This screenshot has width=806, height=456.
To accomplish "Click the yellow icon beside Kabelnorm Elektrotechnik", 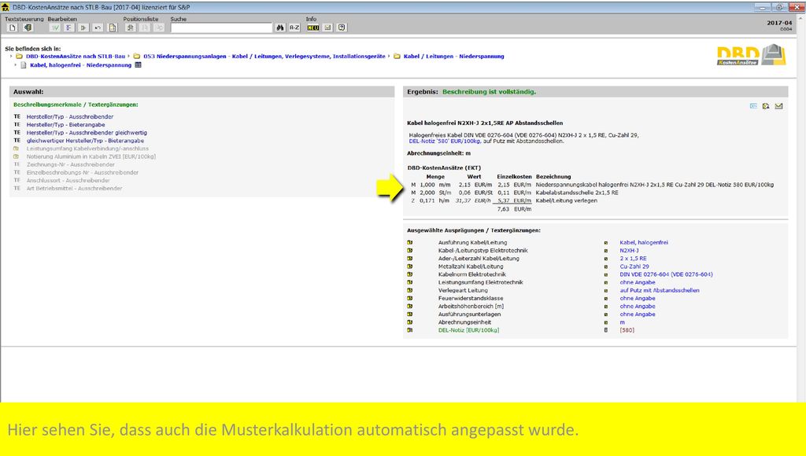I will [409, 274].
